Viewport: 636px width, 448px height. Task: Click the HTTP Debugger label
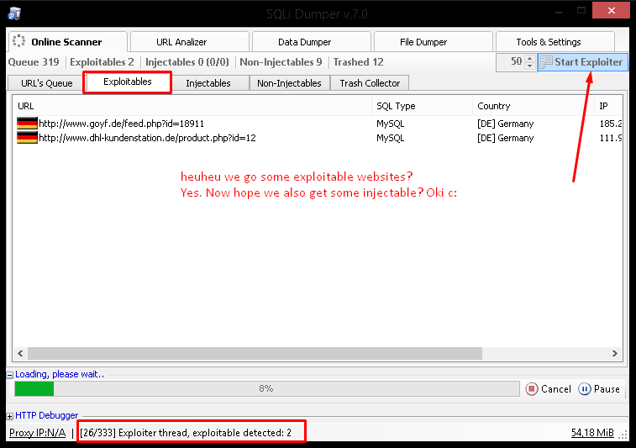tap(47, 415)
